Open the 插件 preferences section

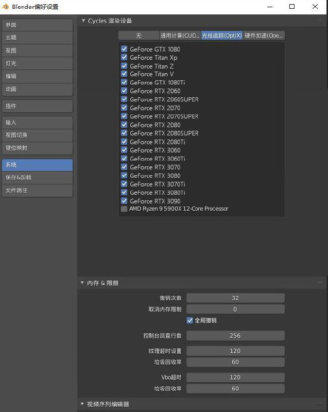point(37,106)
